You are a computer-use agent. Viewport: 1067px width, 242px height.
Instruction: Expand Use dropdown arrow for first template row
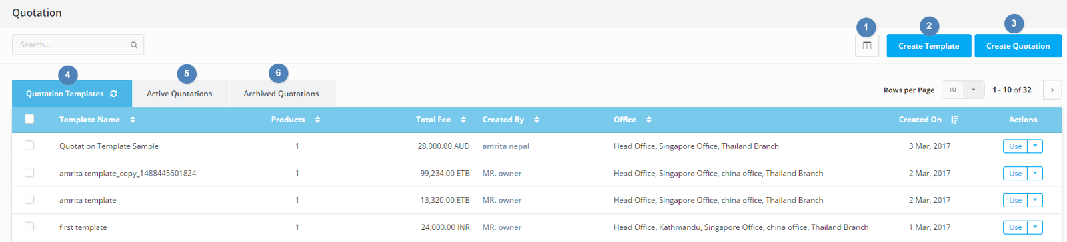[x=1035, y=228]
